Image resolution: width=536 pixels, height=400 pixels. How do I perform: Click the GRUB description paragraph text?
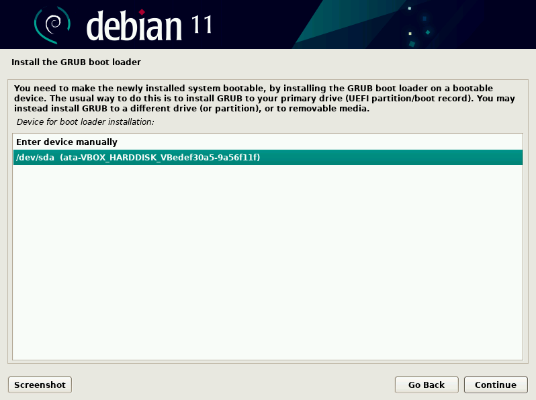[x=262, y=99]
